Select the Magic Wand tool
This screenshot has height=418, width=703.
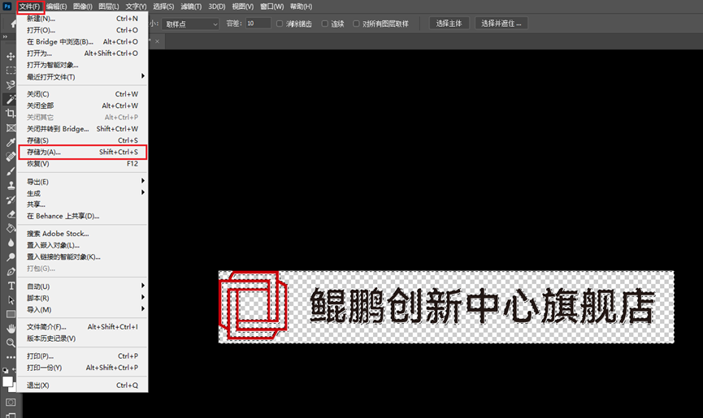click(x=11, y=99)
